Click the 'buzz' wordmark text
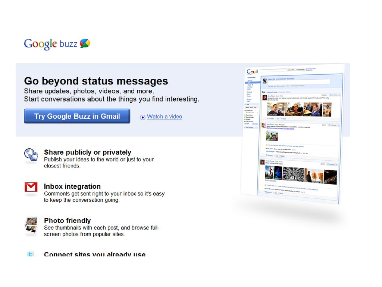 (x=69, y=44)
